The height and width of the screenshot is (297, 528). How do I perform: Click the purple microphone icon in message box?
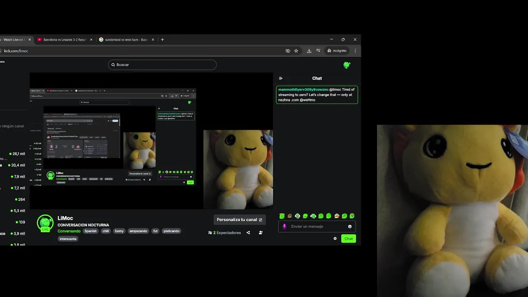[284, 226]
